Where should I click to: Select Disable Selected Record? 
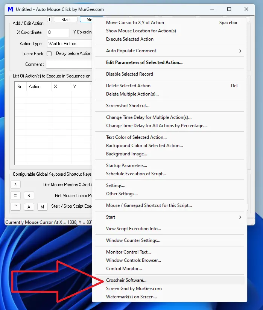click(x=170, y=74)
